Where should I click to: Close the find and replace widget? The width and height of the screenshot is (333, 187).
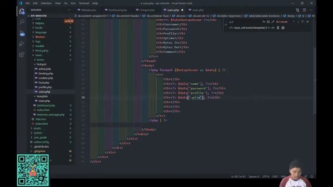[x=308, y=22]
